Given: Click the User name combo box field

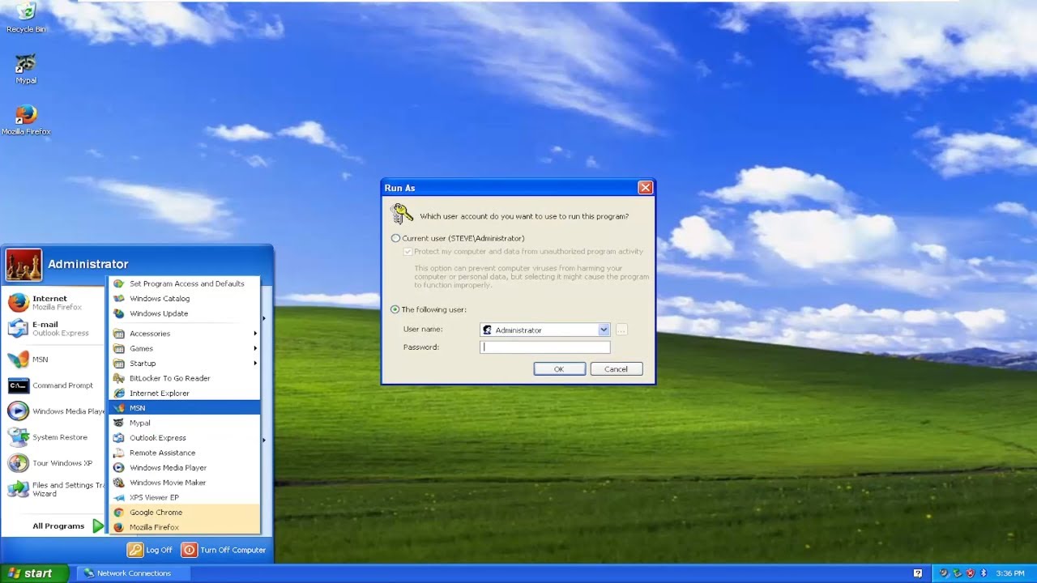Looking at the screenshot, I should (x=544, y=330).
